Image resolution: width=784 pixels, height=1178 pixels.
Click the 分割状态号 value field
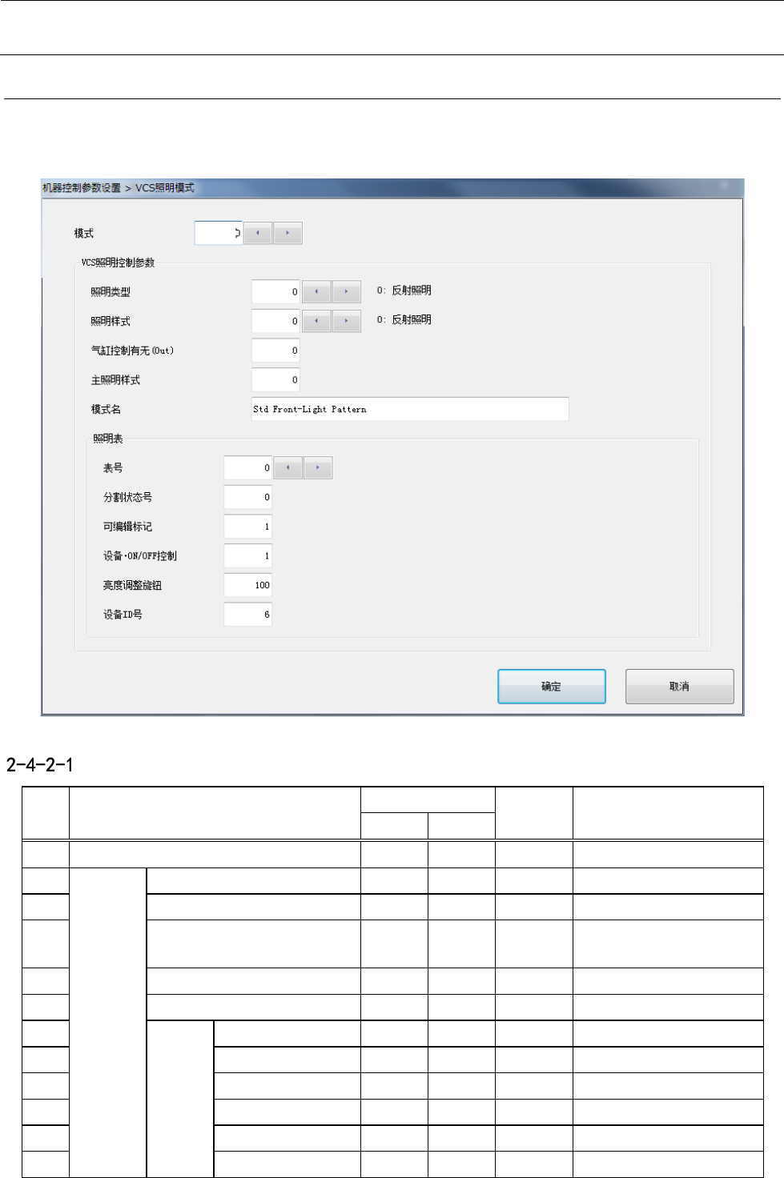click(247, 497)
